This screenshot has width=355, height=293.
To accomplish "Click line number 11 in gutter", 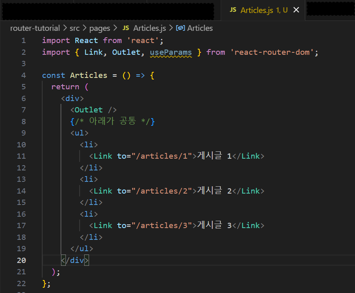I will [x=21, y=156].
